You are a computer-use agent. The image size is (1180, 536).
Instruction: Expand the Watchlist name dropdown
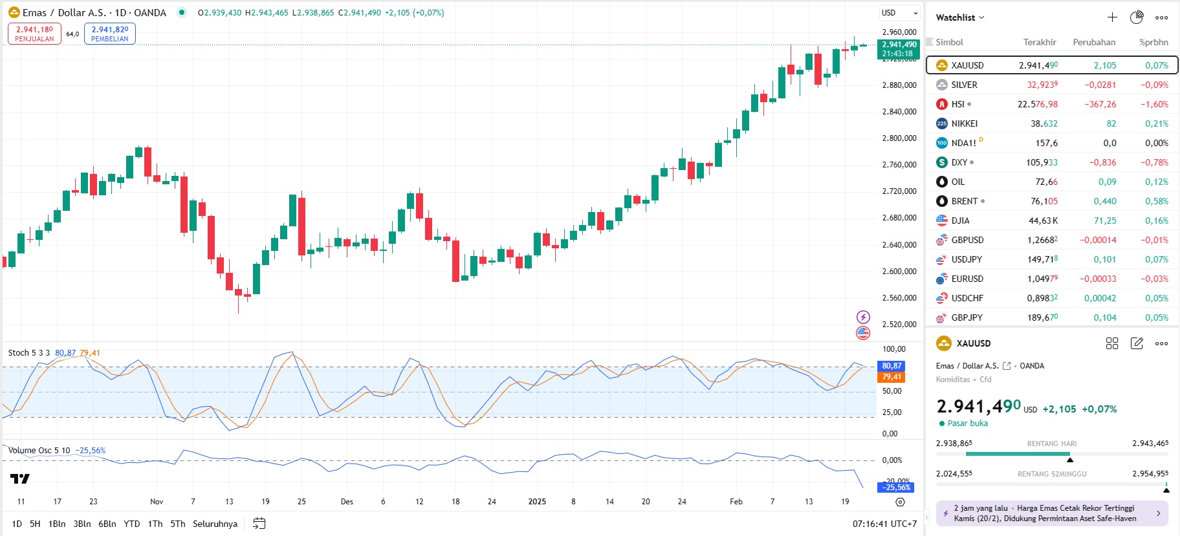pos(960,17)
